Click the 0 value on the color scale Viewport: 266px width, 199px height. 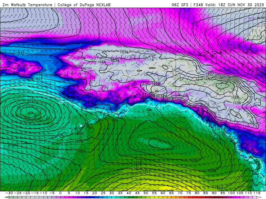click(x=60, y=193)
